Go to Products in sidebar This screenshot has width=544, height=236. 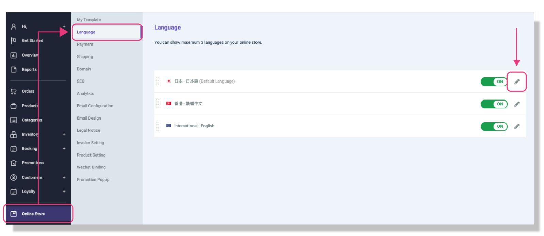coord(30,106)
